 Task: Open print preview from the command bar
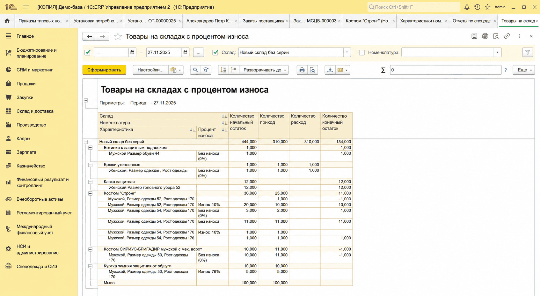(x=313, y=70)
